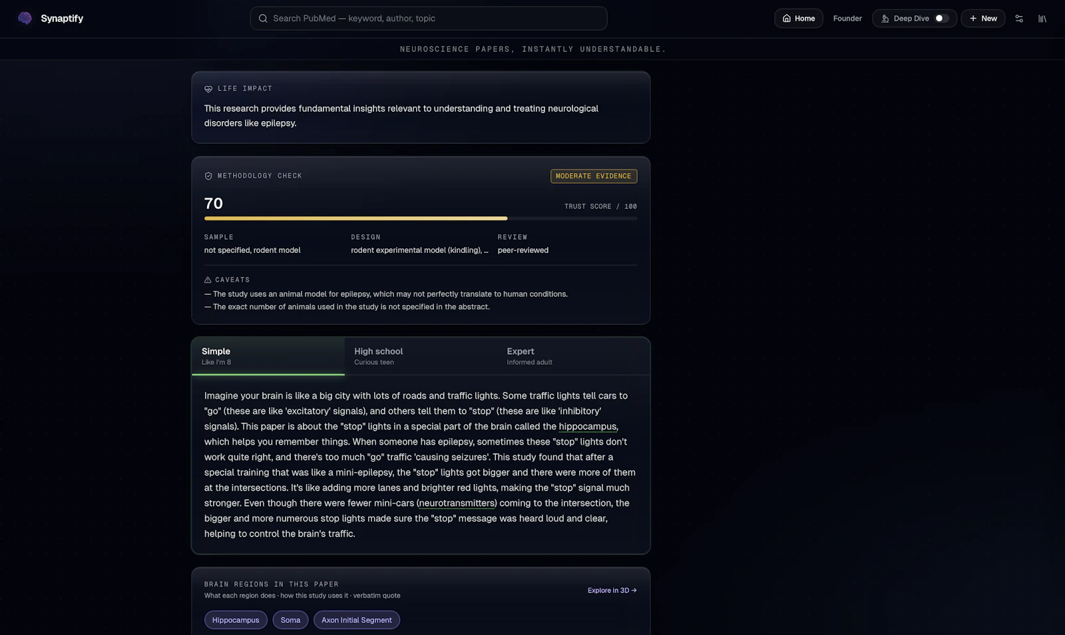
Task: Click the Moderate Evidence badge
Action: click(x=594, y=176)
